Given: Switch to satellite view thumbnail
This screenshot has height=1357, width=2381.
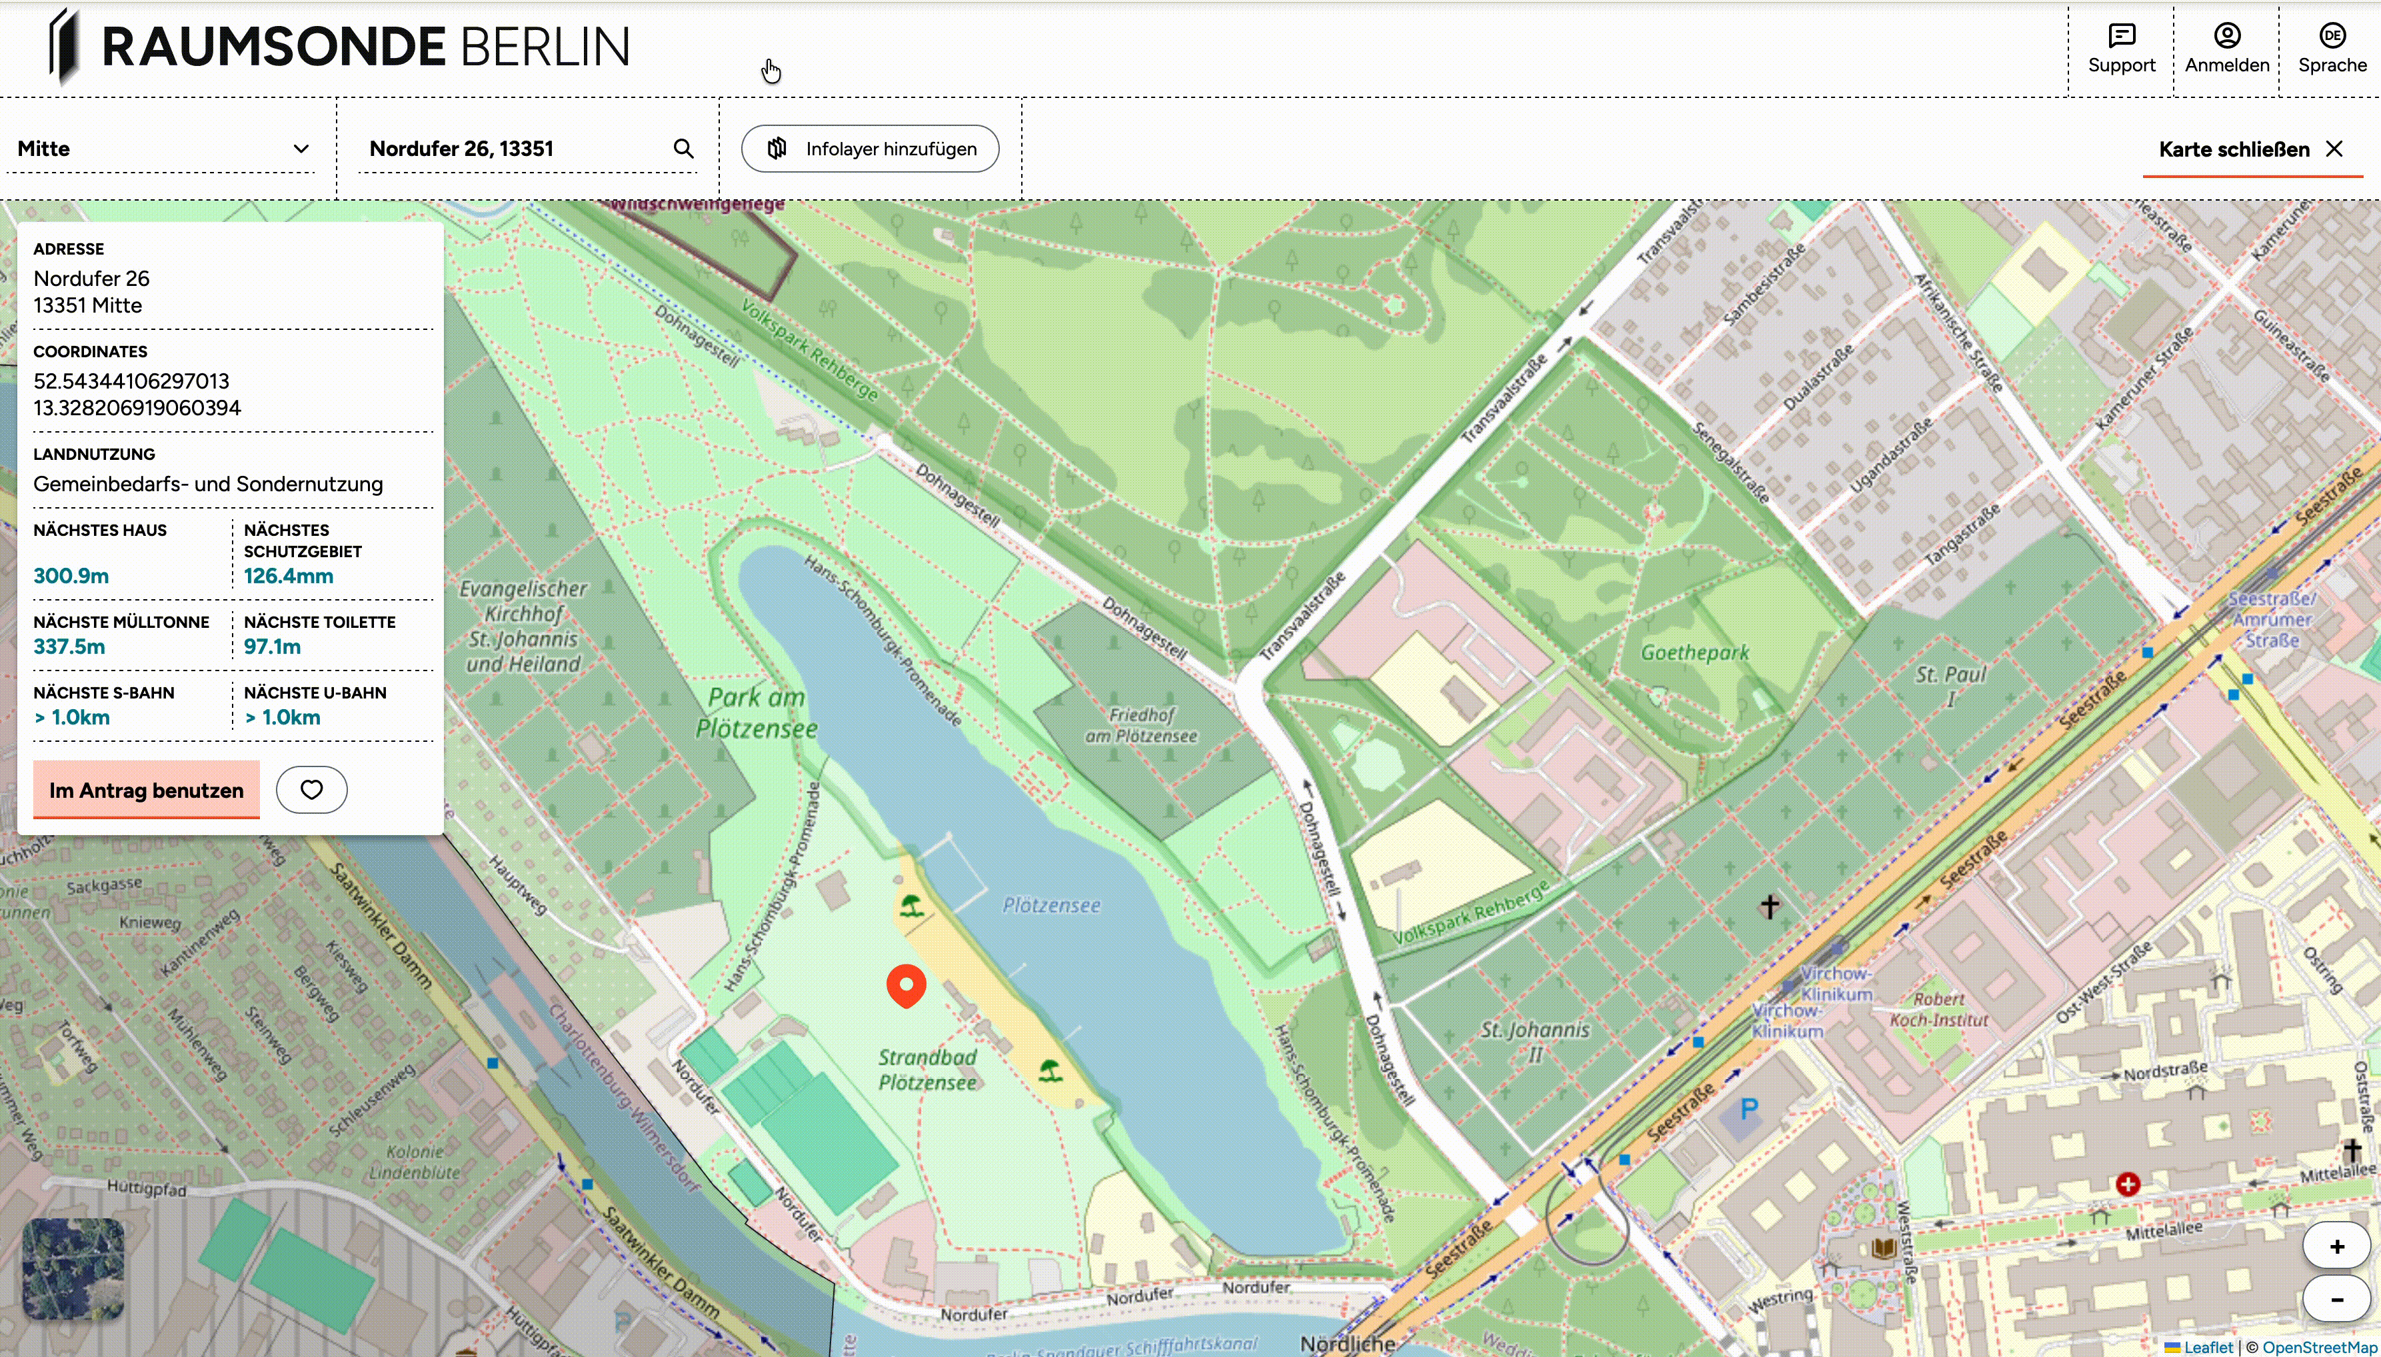Looking at the screenshot, I should 73,1268.
